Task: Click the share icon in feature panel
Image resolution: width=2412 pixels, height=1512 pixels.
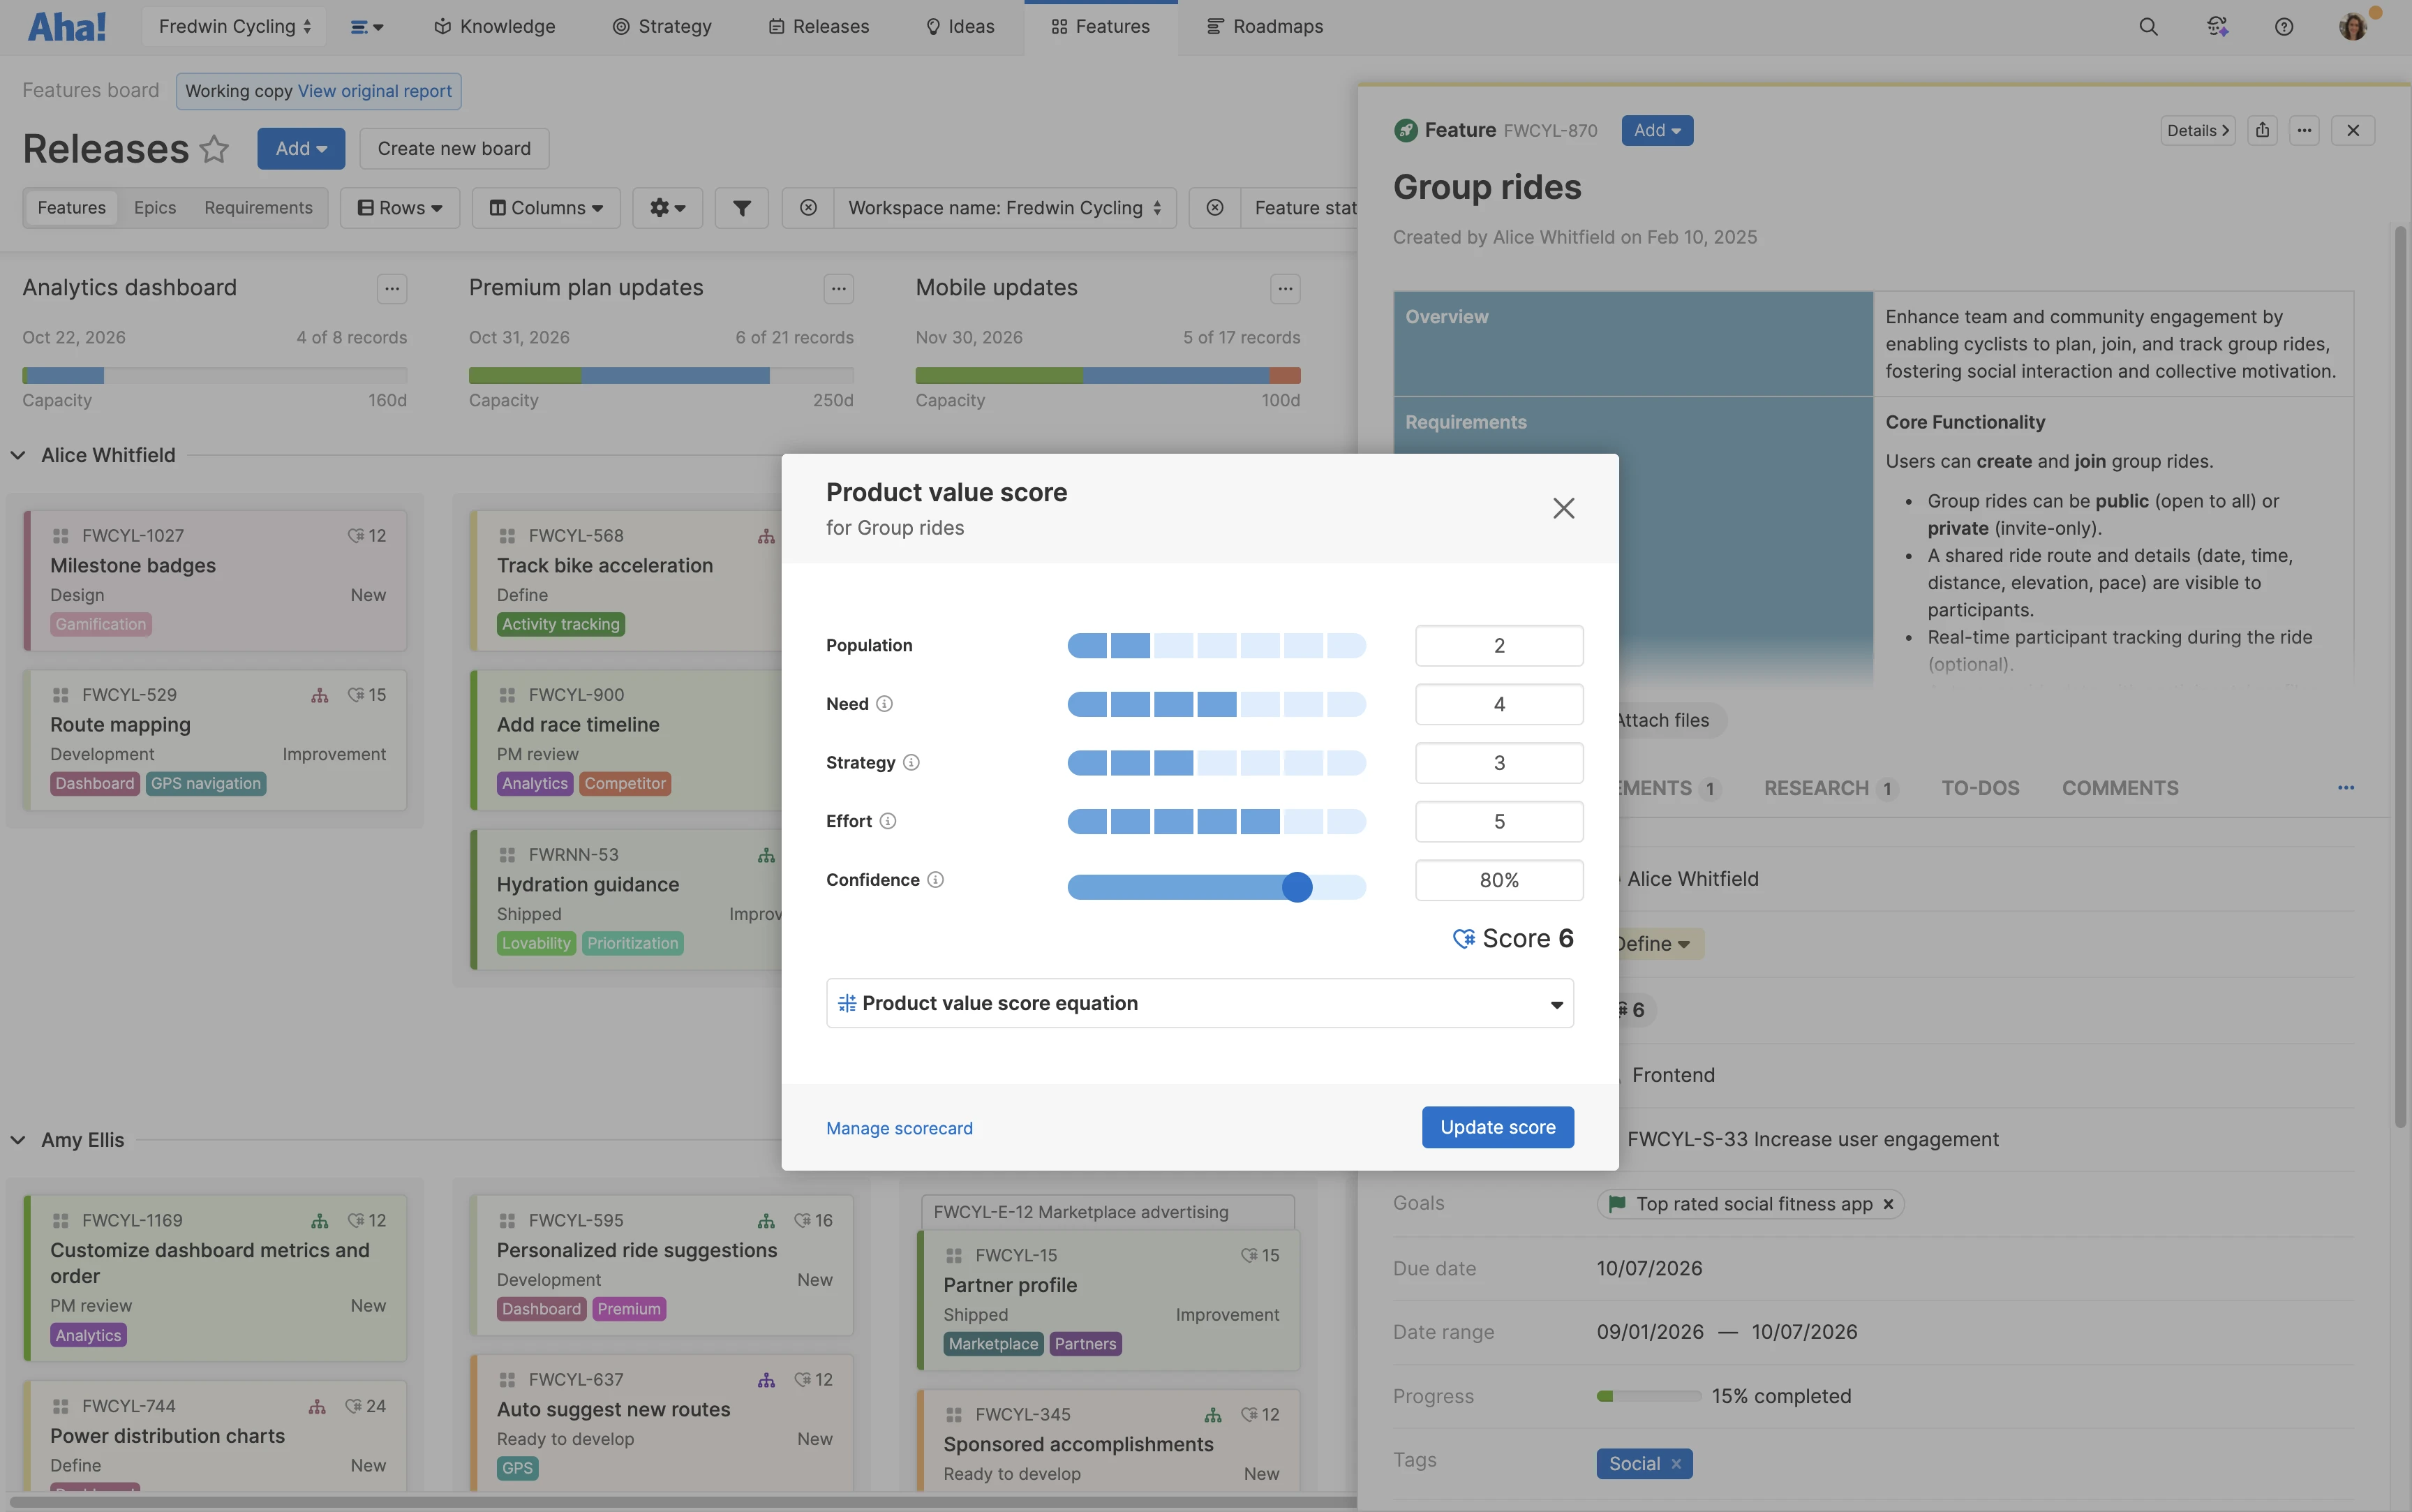Action: 2263,130
